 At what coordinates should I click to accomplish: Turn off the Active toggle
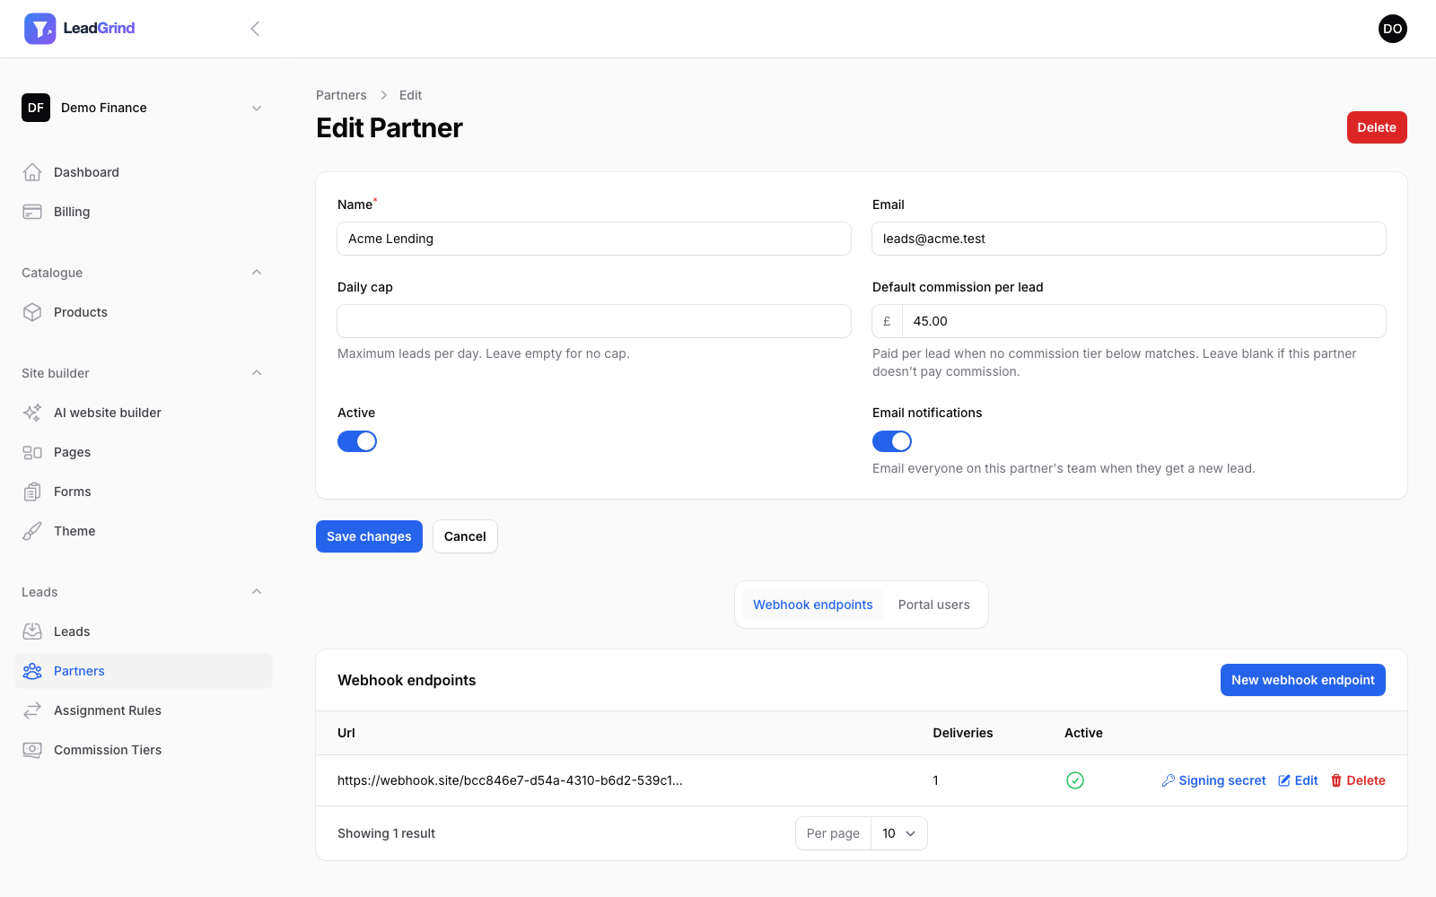coord(357,441)
